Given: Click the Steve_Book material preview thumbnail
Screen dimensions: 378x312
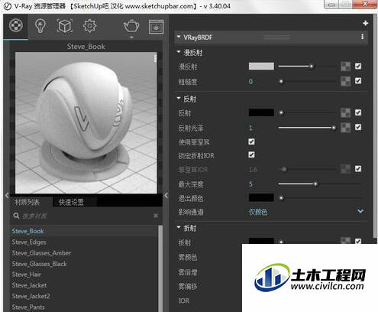Looking at the screenshot, I should click(86, 123).
